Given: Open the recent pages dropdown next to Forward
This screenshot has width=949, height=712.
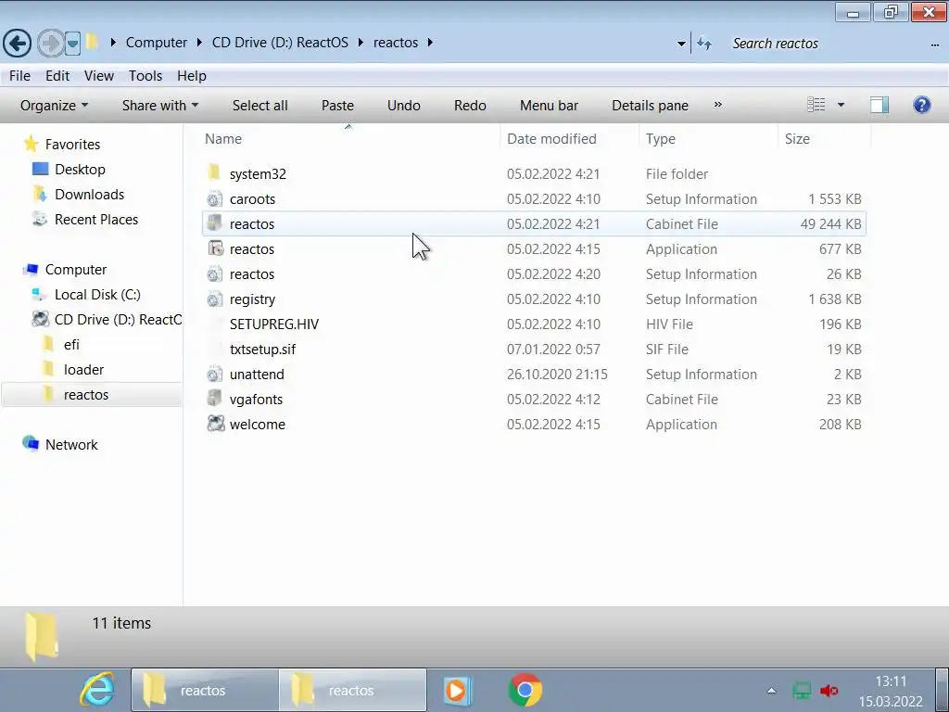Looking at the screenshot, I should point(72,44).
